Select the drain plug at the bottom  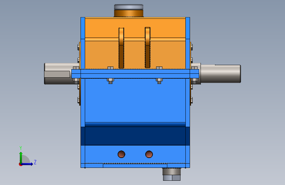(172, 174)
